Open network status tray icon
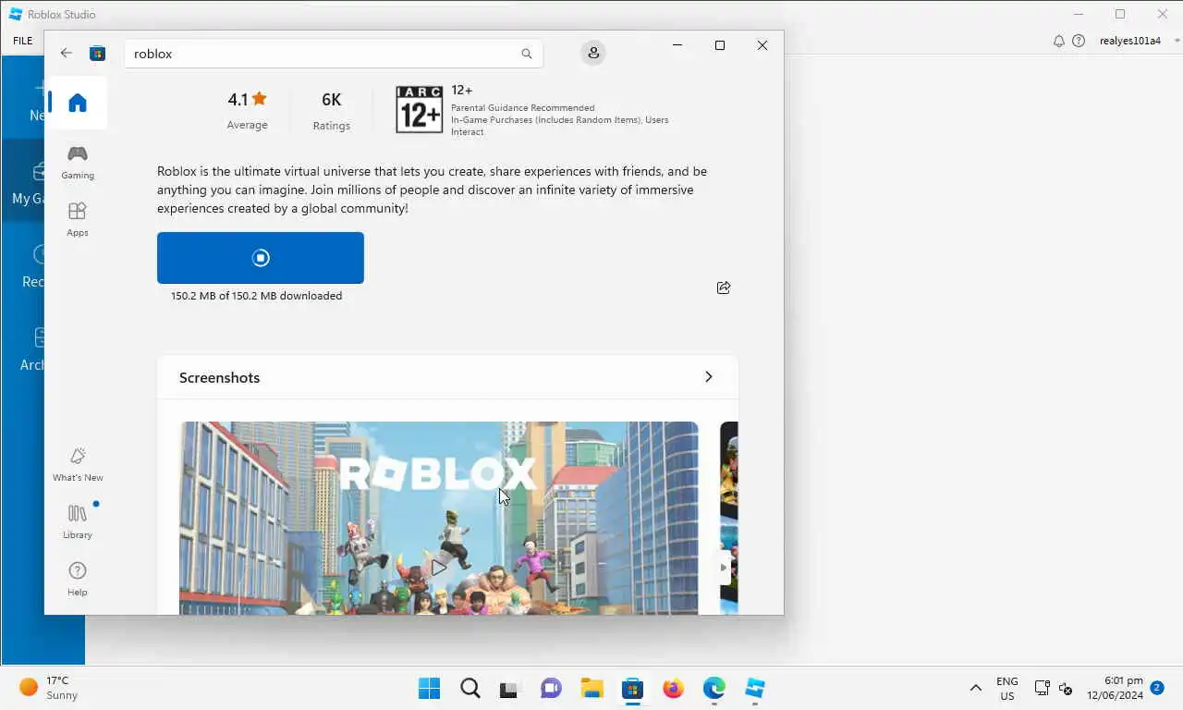Screen dimensions: 1183x710 1042,689
